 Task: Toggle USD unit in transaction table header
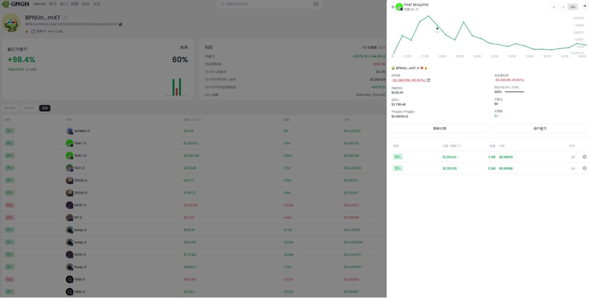point(453,146)
